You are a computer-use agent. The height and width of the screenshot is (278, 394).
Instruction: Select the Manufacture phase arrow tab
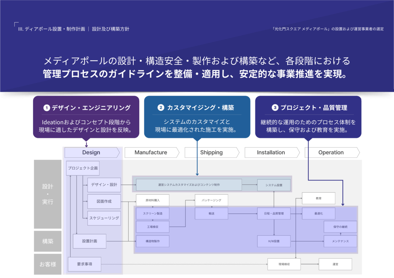coord(151,152)
